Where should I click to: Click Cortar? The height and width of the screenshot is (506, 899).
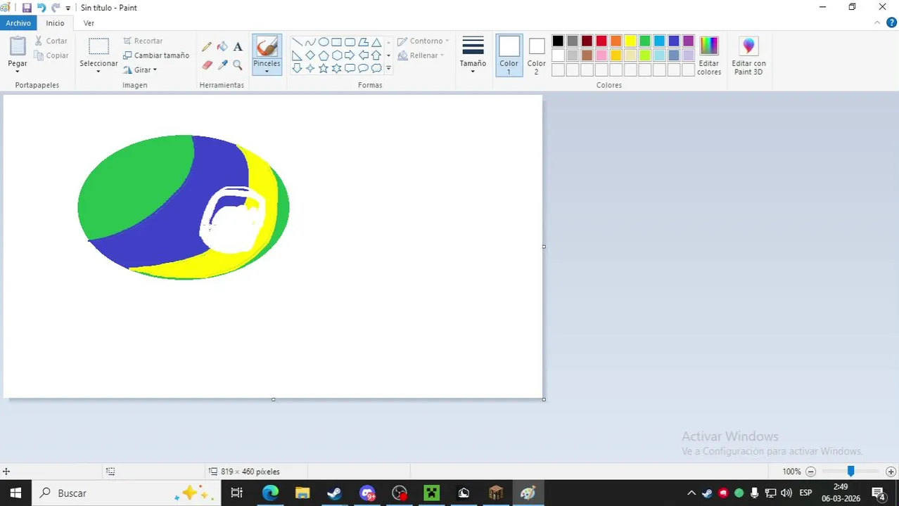pyautogui.click(x=51, y=41)
